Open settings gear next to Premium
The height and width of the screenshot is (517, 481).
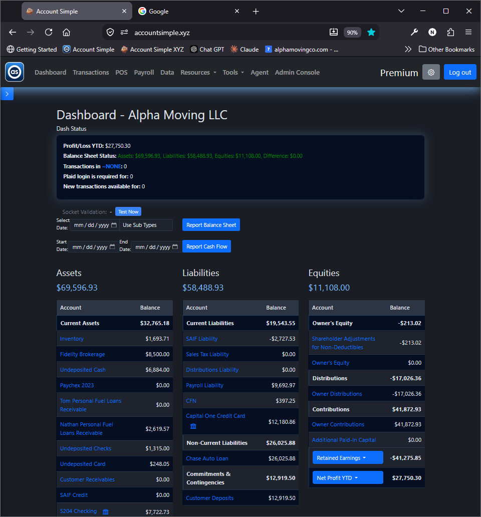[x=431, y=72]
